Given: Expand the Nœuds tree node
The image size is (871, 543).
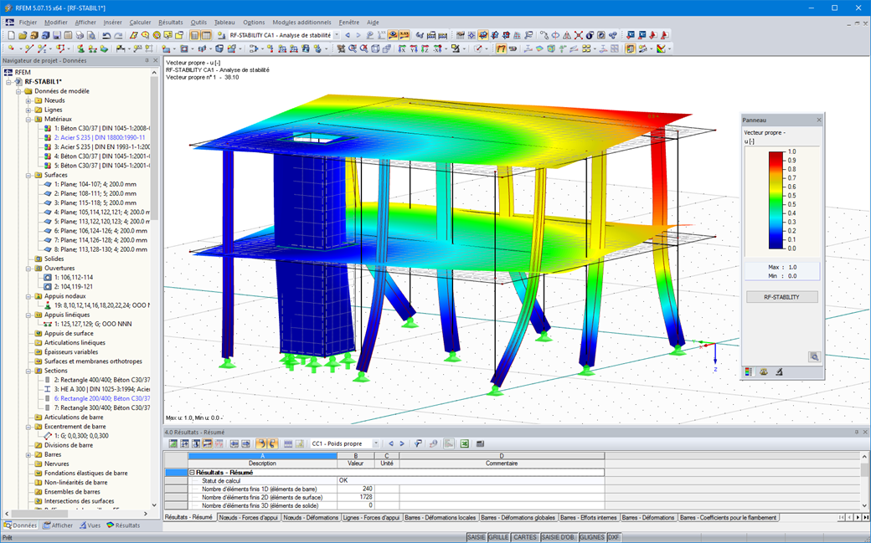Looking at the screenshot, I should pos(28,100).
